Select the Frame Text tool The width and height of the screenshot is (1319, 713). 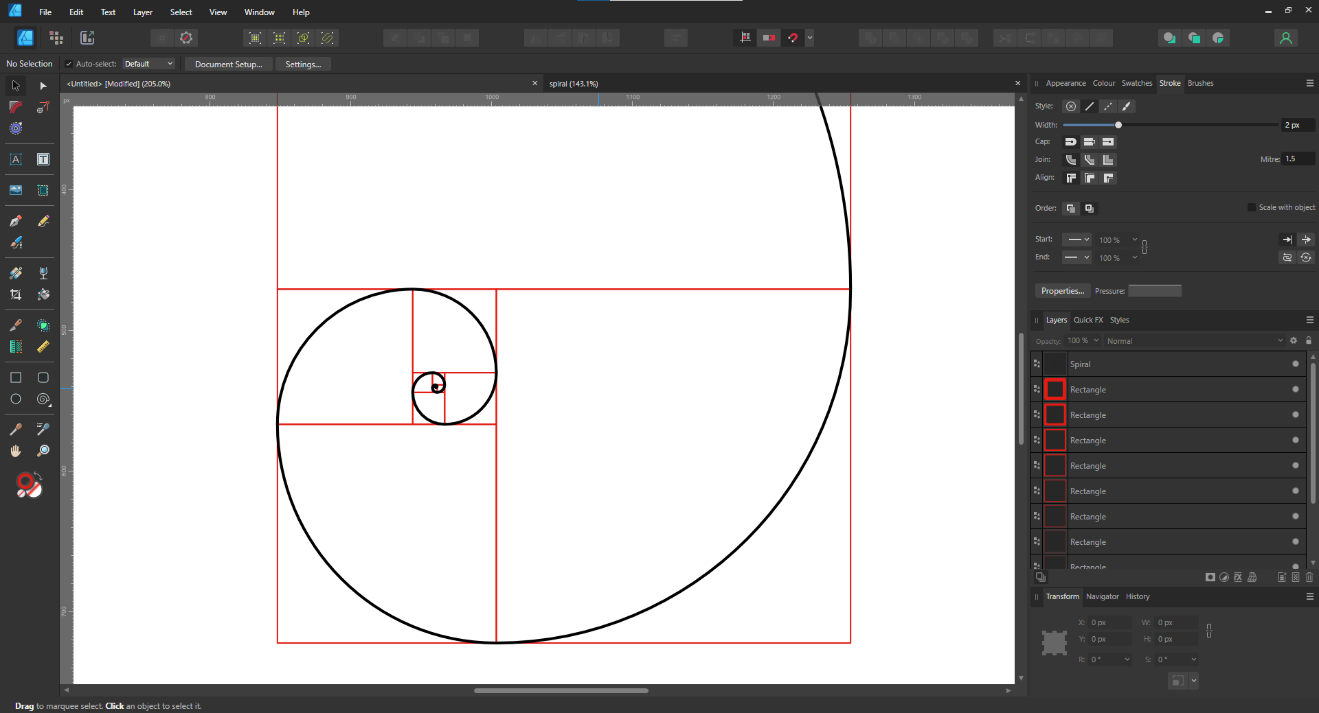[43, 159]
